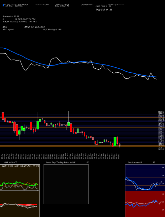Image resolution: width=165 pixels, height=217 pixels.
Task: Click the blue stochastics panel chart
Action: tap(145, 178)
